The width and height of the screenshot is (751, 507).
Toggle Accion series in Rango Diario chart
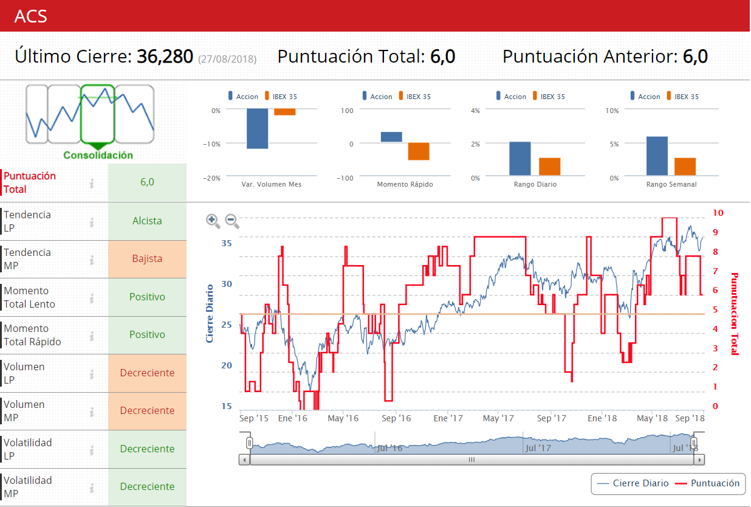tap(511, 97)
